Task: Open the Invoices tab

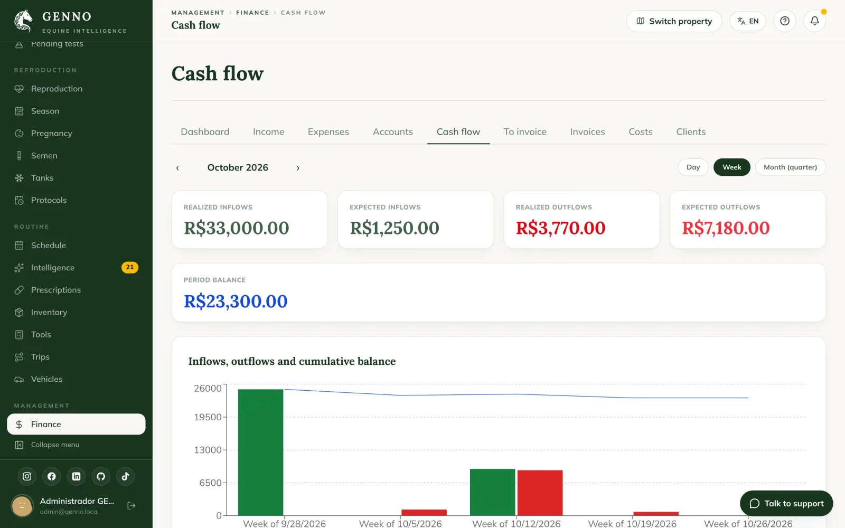Action: pyautogui.click(x=587, y=132)
